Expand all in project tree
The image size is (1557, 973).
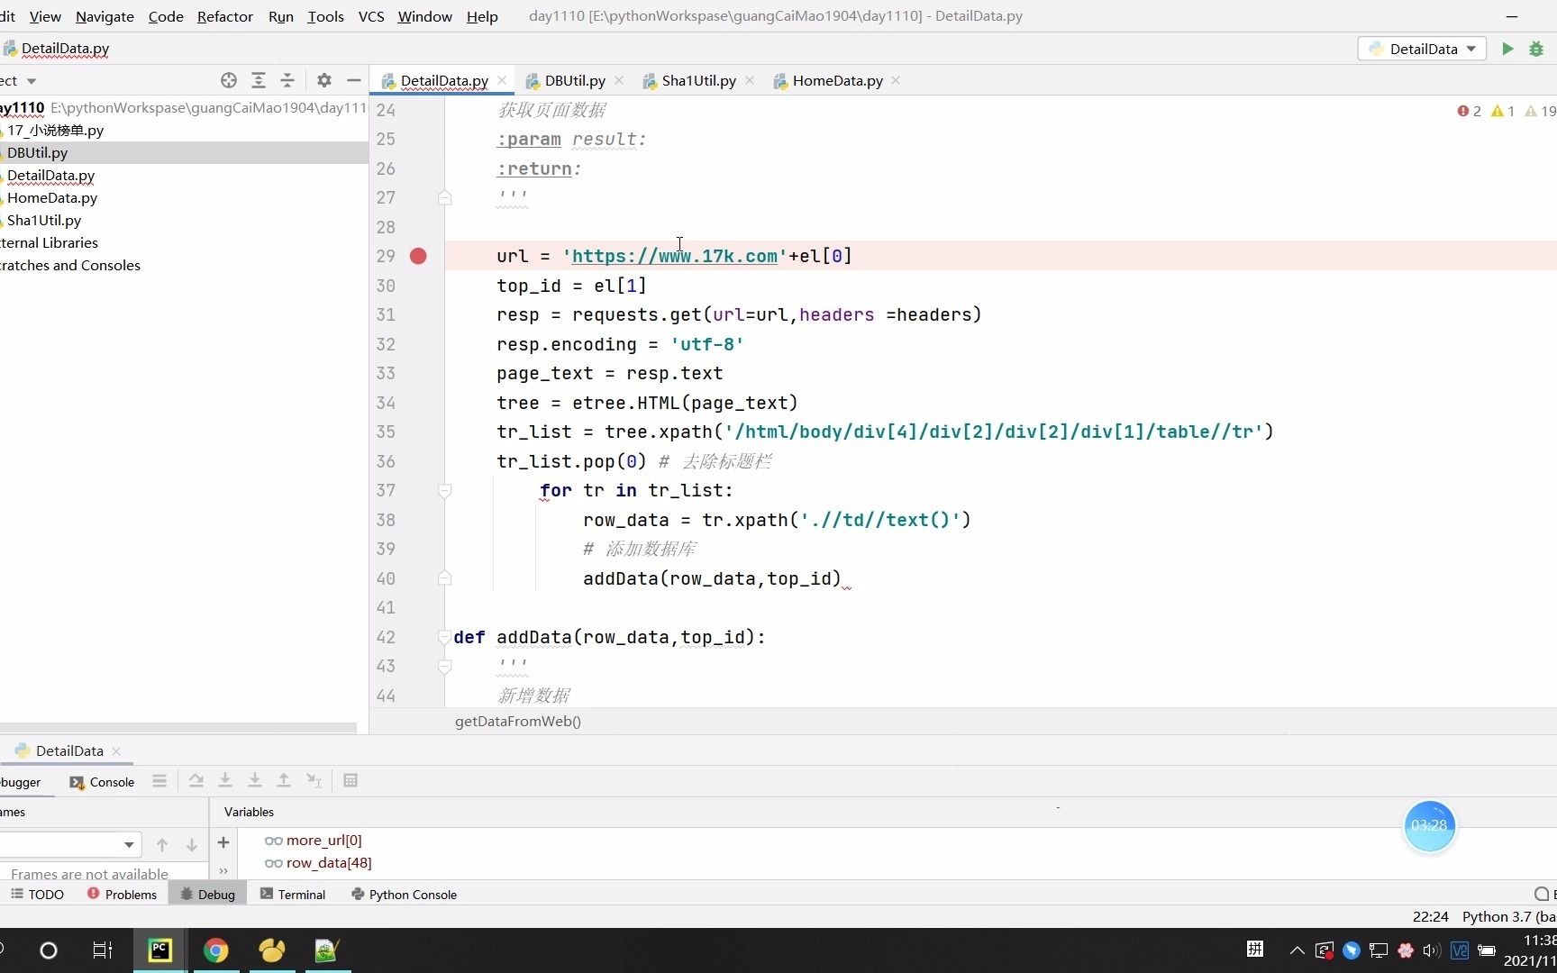tap(259, 80)
